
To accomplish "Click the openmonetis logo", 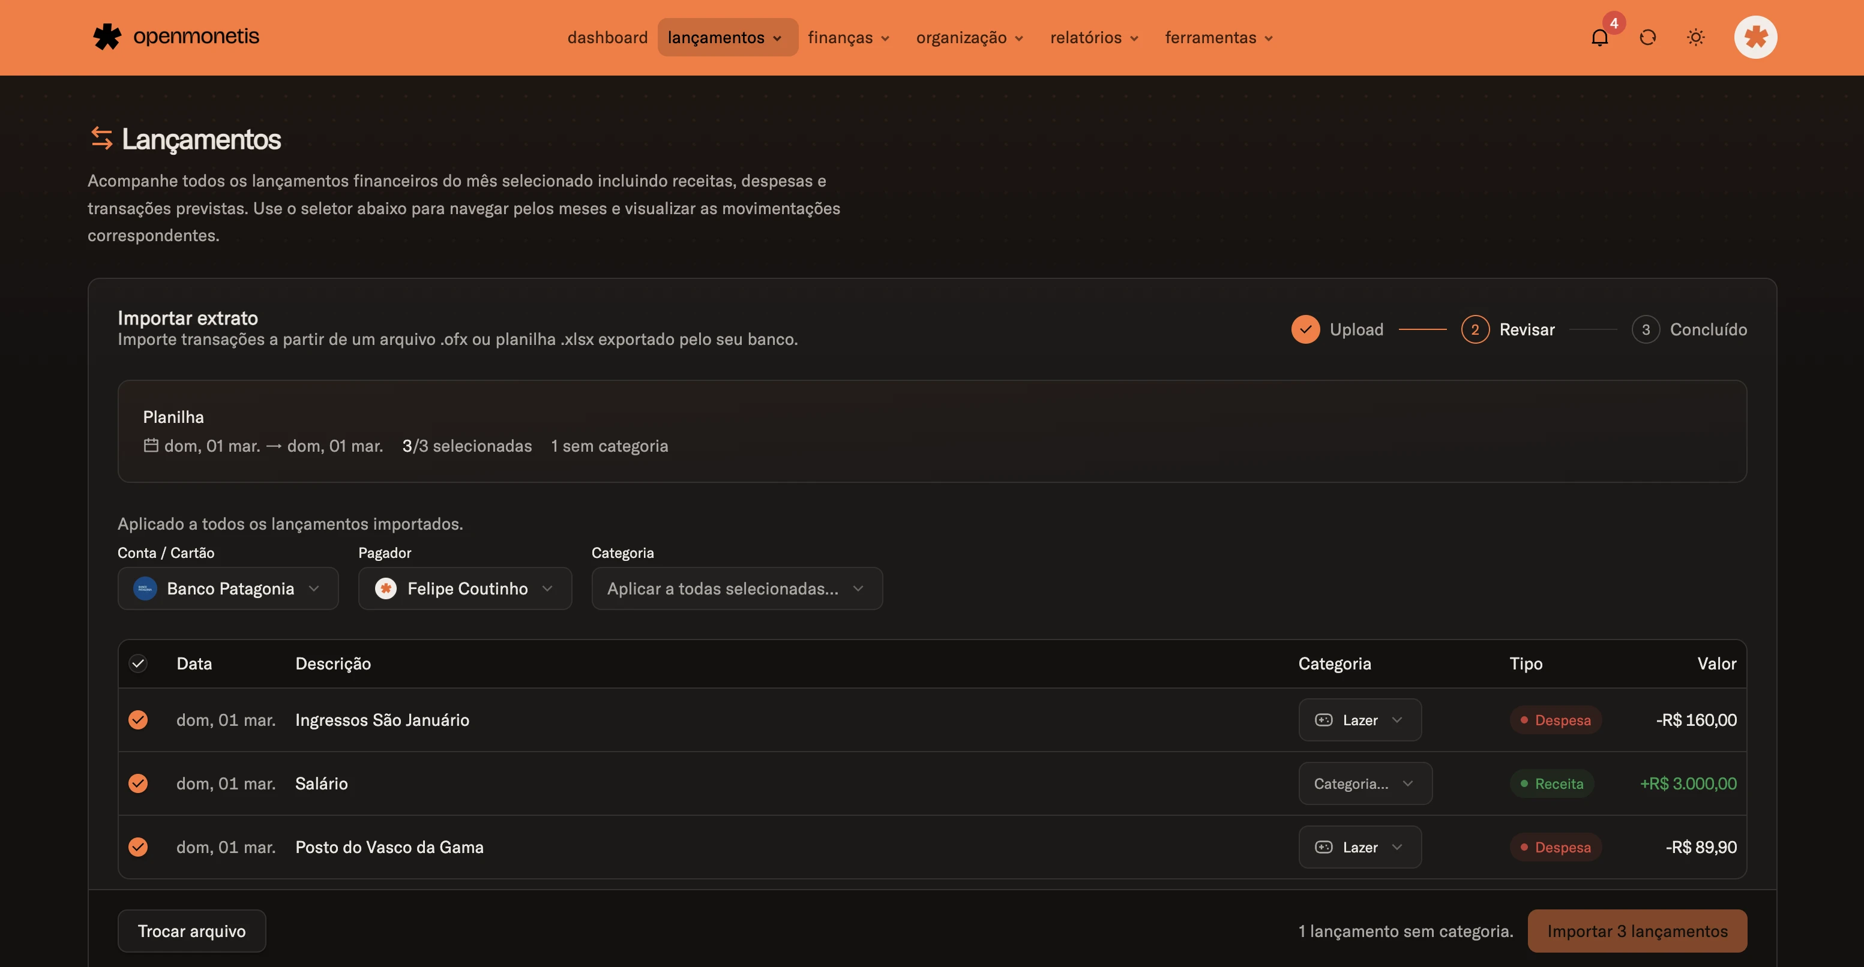I will [x=176, y=36].
